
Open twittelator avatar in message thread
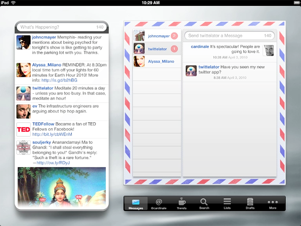pyautogui.click(x=191, y=71)
